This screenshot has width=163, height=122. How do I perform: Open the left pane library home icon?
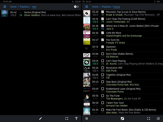coord(5,7)
